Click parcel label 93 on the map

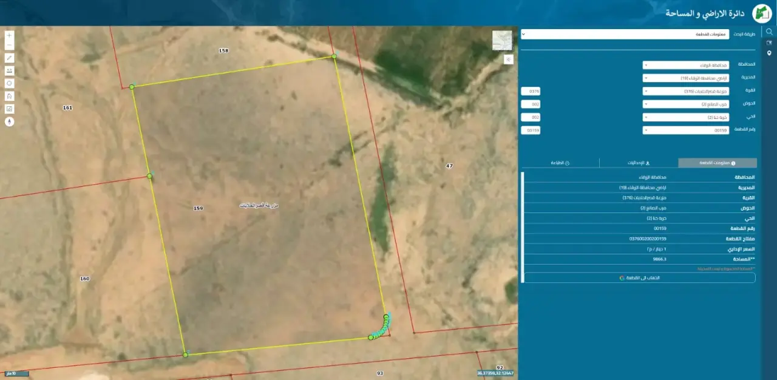click(x=380, y=373)
